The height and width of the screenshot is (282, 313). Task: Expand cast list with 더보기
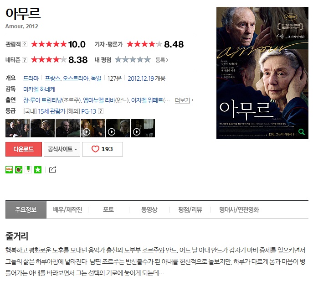pyautogui.click(x=184, y=100)
